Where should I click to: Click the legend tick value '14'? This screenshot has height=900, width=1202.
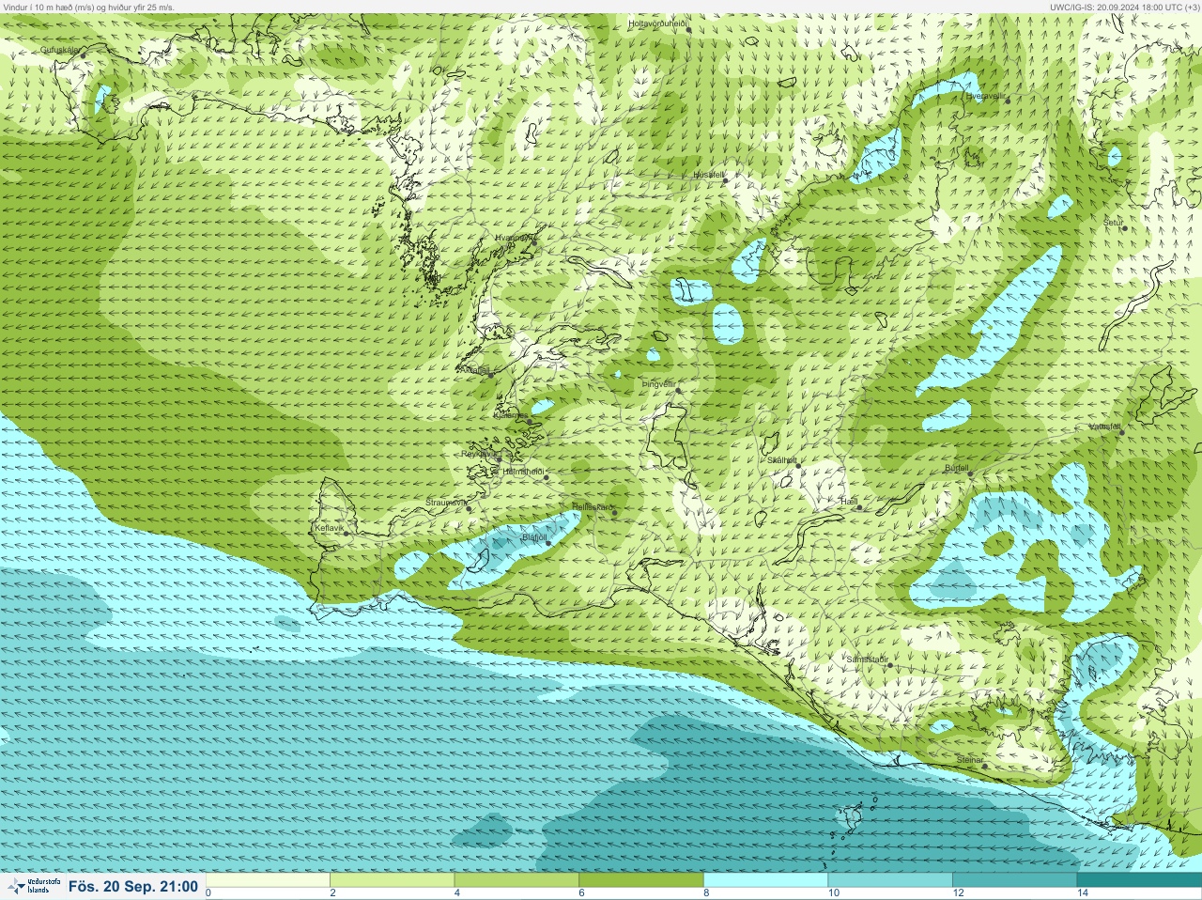(1083, 892)
